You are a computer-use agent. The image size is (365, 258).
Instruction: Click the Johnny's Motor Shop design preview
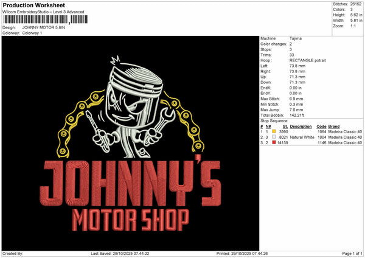tap(130, 143)
